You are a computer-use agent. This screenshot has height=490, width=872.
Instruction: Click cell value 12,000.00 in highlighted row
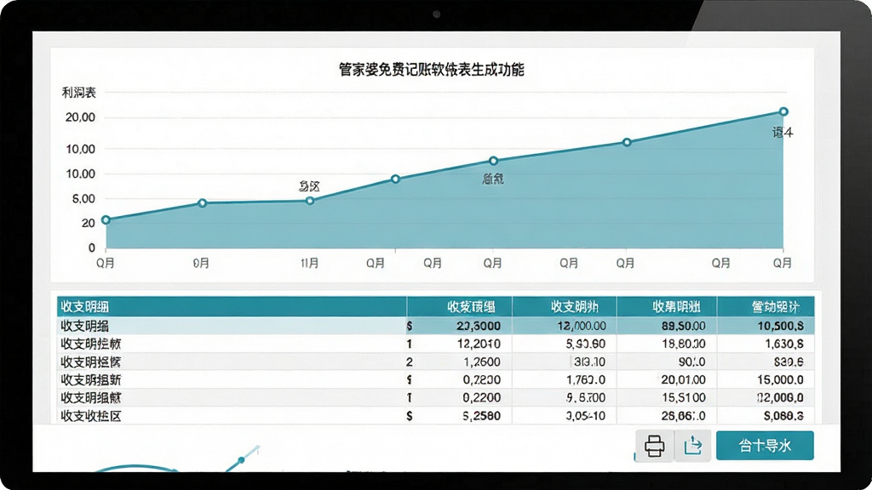582,326
